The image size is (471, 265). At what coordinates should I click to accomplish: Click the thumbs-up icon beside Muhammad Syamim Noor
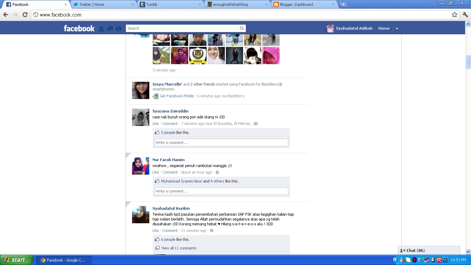point(157,181)
